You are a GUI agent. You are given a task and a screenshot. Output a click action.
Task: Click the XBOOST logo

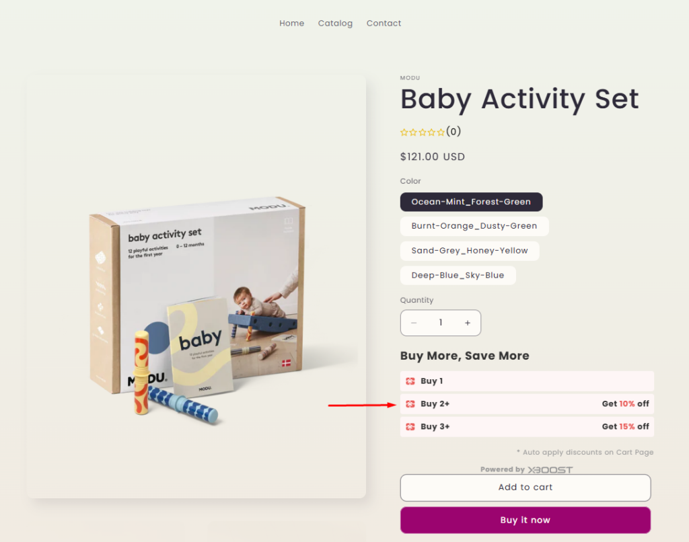click(x=550, y=469)
